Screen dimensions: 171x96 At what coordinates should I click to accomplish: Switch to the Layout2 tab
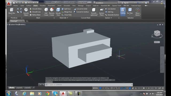(27, 87)
